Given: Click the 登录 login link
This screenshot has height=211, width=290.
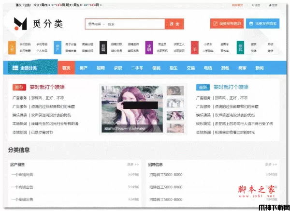Looking at the screenshot, I should pos(275,5).
